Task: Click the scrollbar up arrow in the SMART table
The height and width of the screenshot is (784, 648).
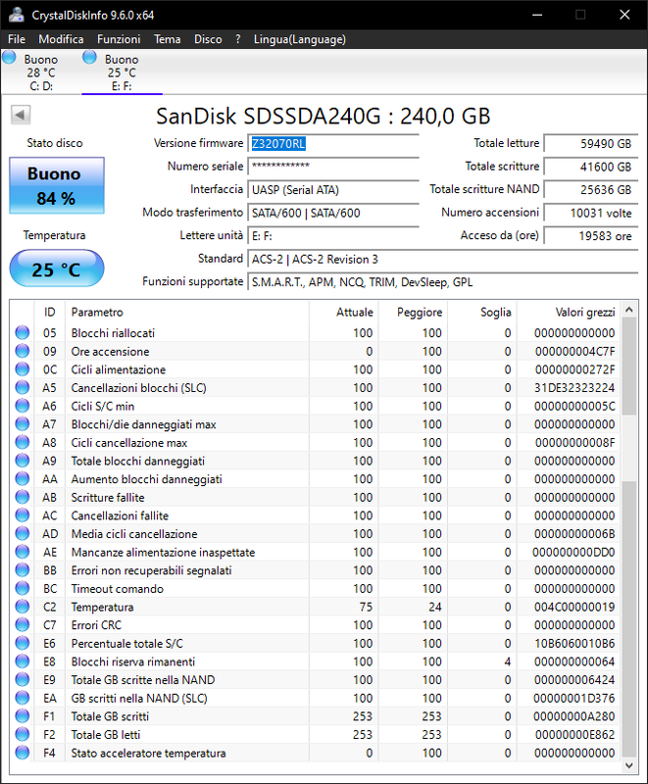Action: (x=629, y=310)
